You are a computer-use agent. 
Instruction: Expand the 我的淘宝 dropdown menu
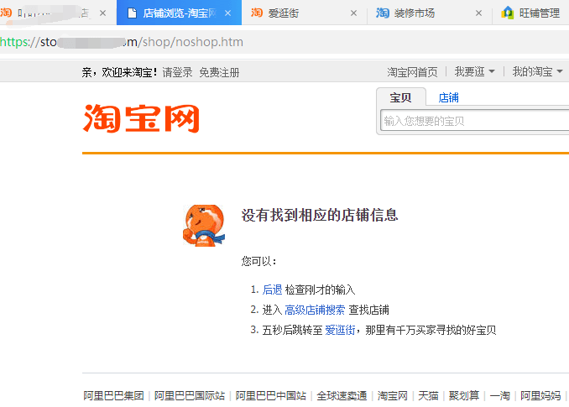[x=537, y=71]
